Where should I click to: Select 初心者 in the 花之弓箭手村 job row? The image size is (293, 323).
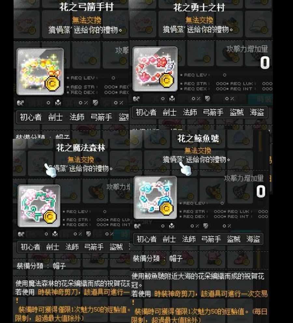pyautogui.click(x=31, y=117)
